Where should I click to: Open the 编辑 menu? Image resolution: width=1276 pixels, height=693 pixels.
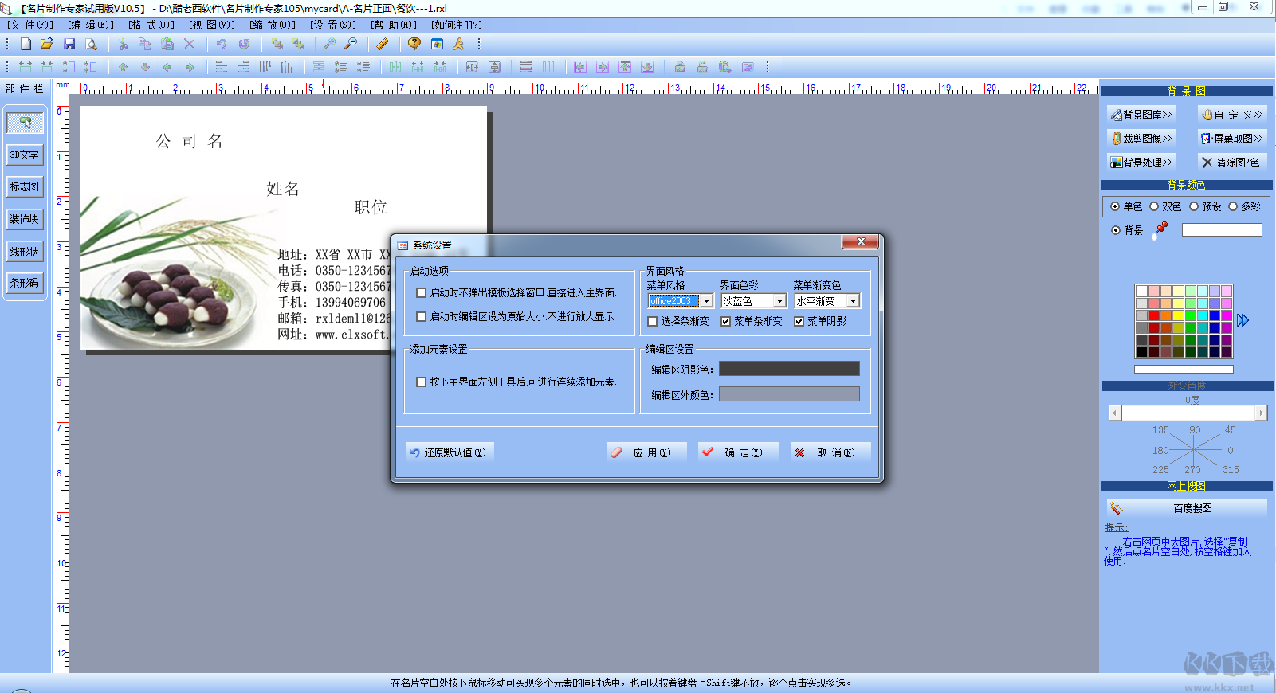tap(91, 25)
